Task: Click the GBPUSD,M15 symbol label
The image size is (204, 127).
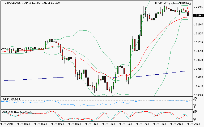Action: 7,3
